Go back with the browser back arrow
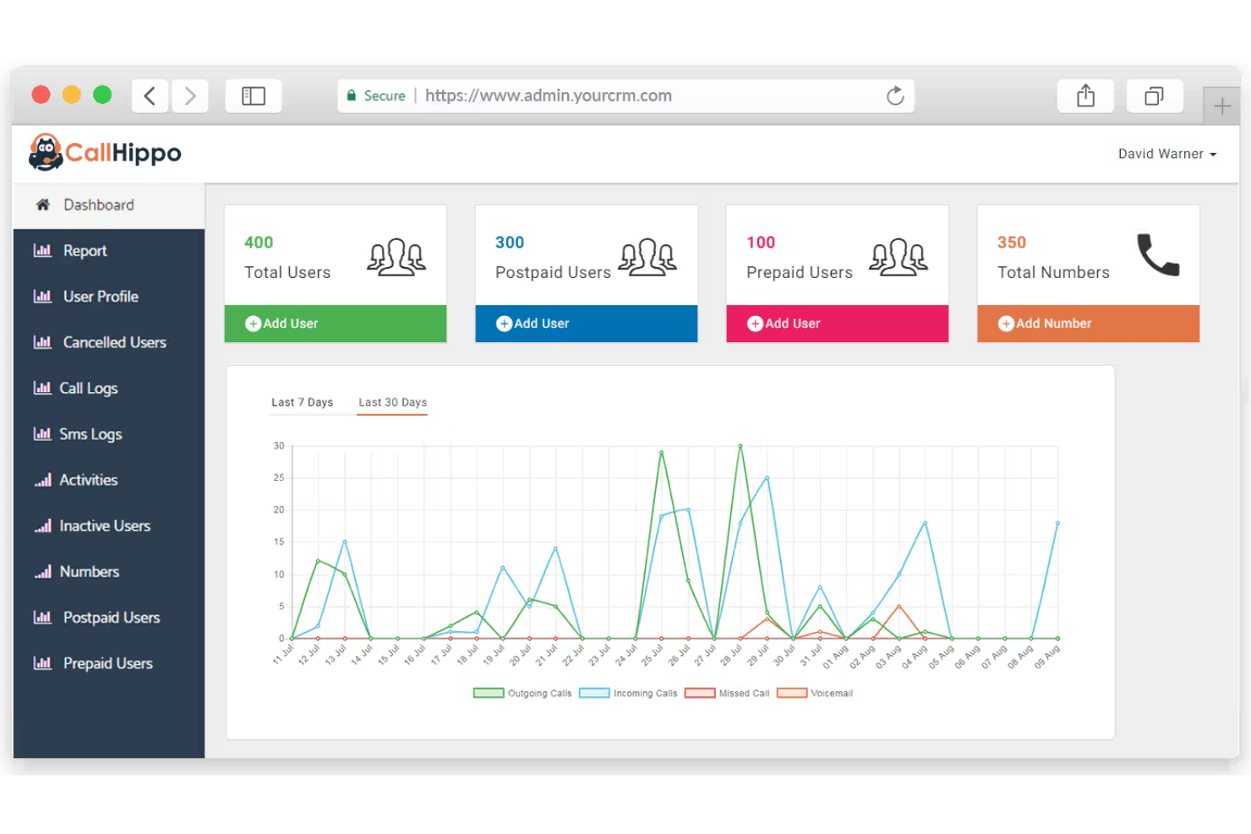 [x=150, y=96]
